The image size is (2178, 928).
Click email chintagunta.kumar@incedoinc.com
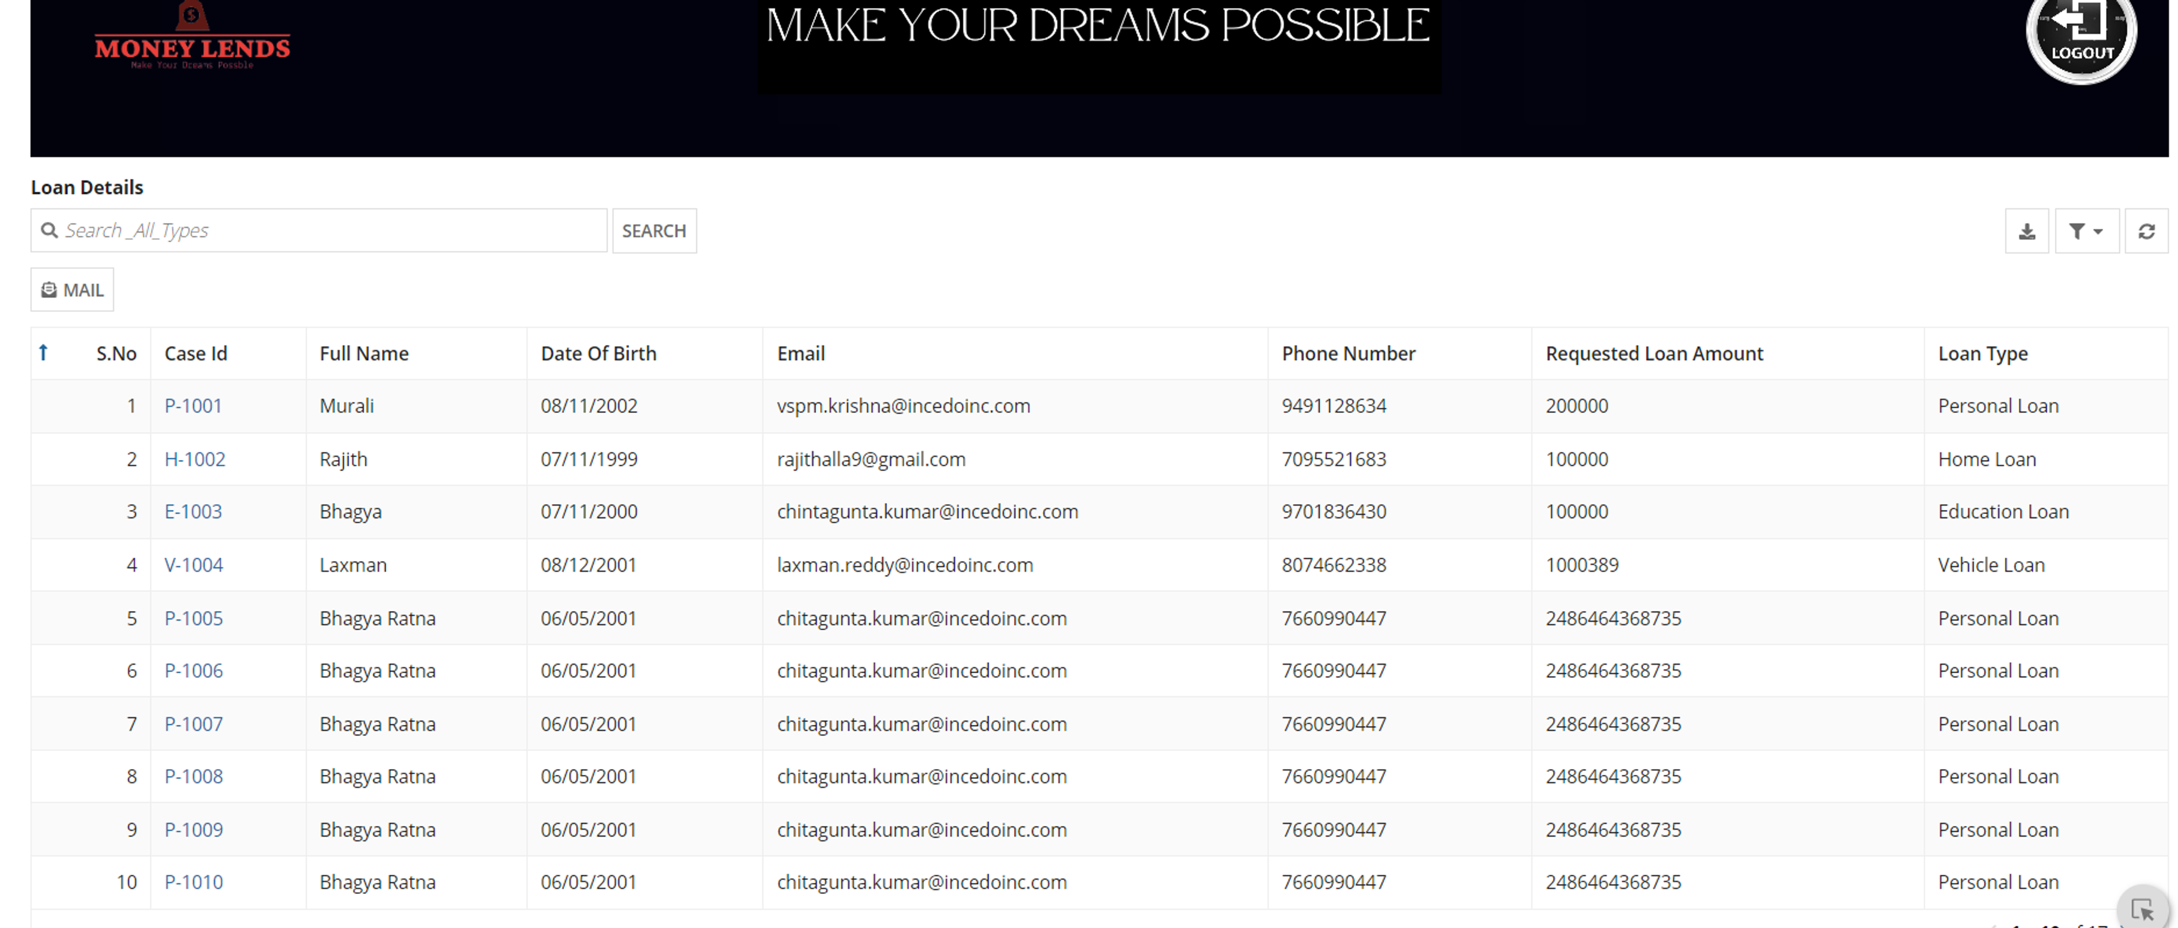[927, 512]
